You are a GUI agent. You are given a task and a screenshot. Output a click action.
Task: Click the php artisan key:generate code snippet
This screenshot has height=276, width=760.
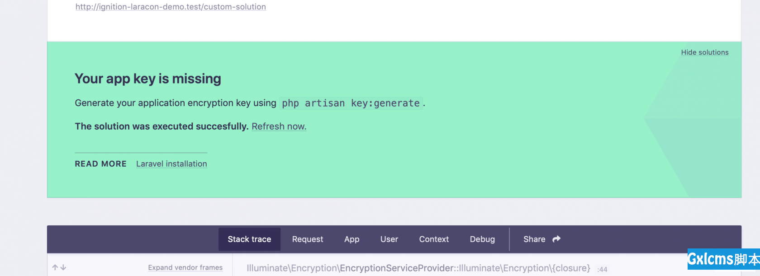[x=351, y=103]
